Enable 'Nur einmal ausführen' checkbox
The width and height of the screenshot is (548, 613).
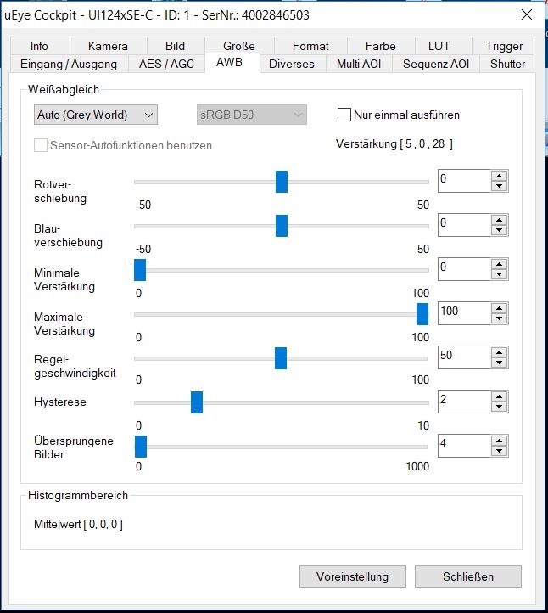(x=344, y=115)
